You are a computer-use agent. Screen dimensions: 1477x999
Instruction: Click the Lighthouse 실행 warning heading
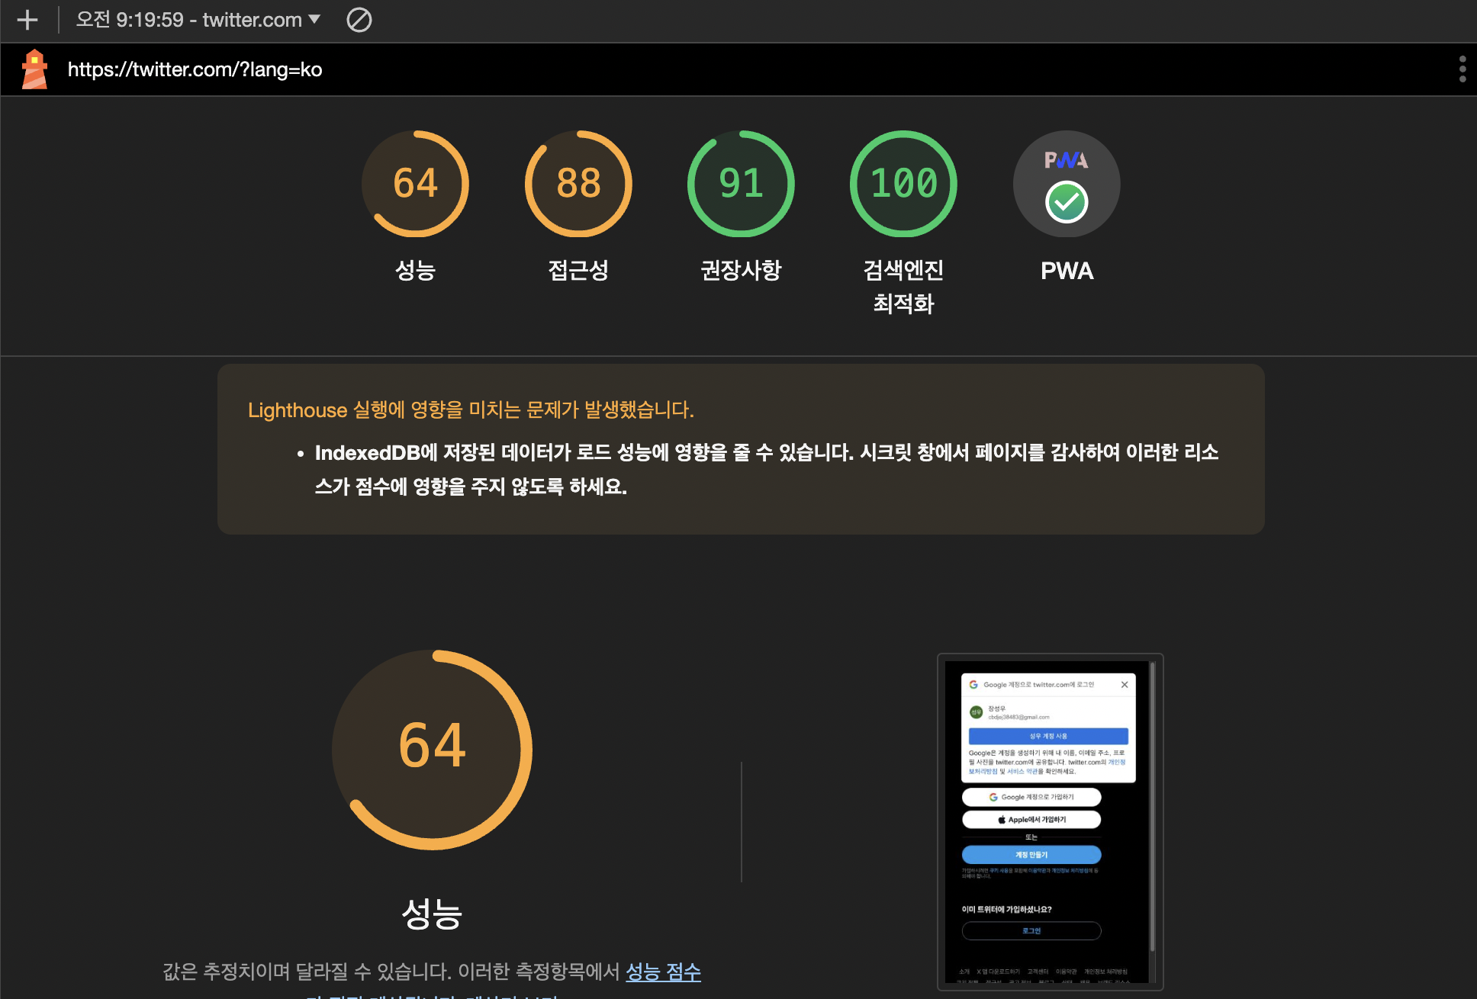(x=471, y=410)
